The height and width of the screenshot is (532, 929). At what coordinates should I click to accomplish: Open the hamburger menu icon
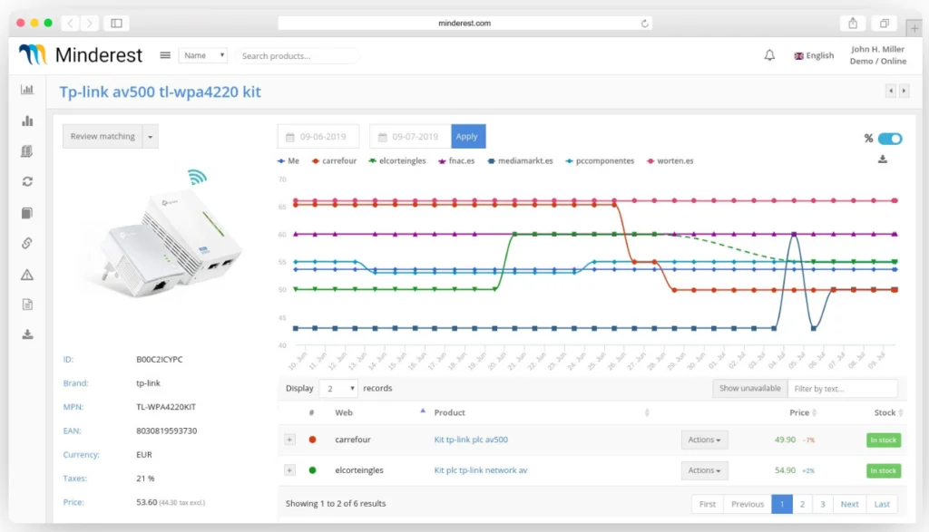(165, 55)
